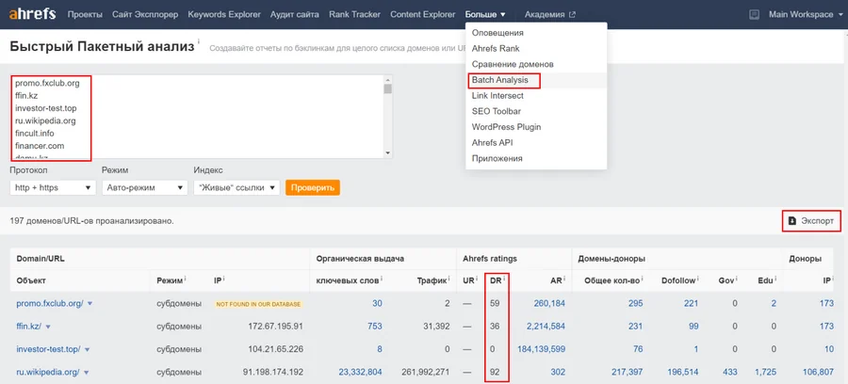The image size is (848, 384).
Task: Open Проекты in the top navigation
Action: tap(85, 14)
